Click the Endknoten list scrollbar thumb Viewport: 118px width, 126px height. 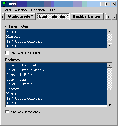click(110, 96)
